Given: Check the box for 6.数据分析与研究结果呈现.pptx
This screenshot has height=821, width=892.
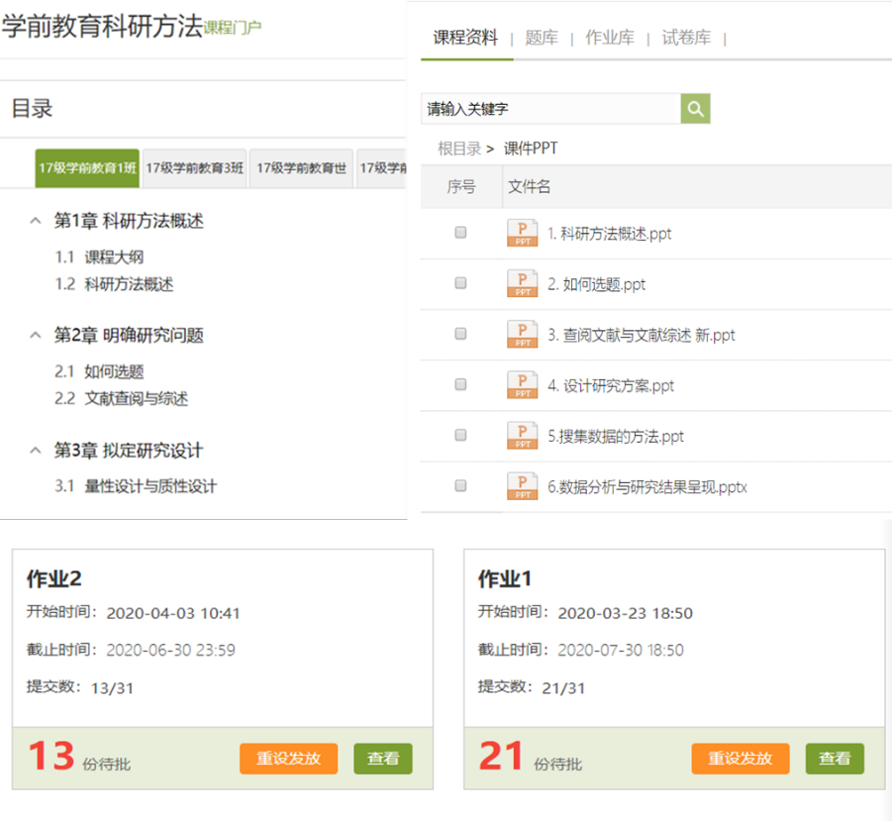Looking at the screenshot, I should point(460,485).
